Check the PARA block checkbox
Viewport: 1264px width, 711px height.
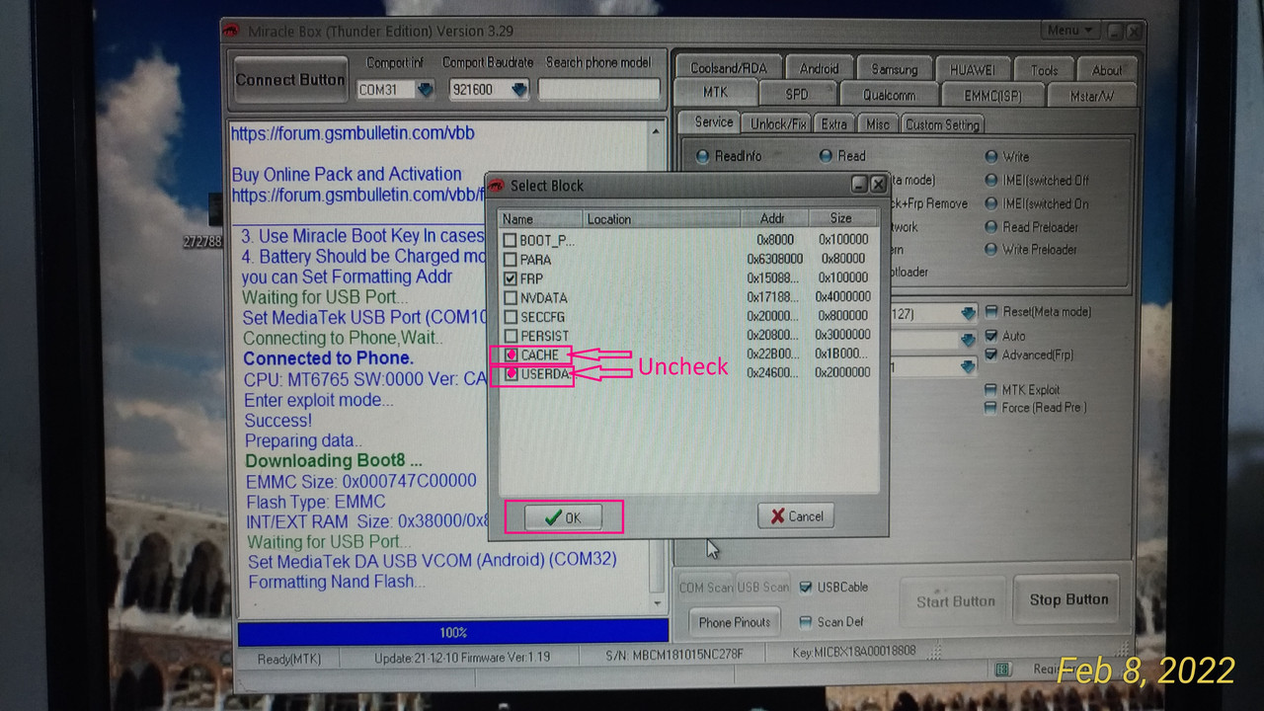tap(510, 259)
